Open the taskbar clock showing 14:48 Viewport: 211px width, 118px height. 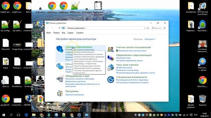coord(204,115)
